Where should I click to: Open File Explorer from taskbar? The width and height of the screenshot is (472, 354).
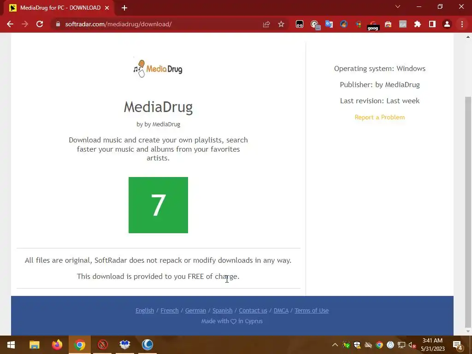tap(34, 345)
